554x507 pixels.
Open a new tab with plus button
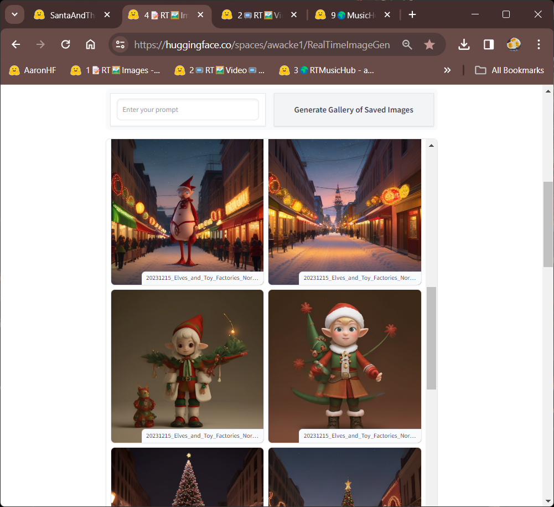click(412, 15)
